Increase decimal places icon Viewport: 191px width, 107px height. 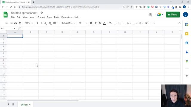tap(50, 23)
